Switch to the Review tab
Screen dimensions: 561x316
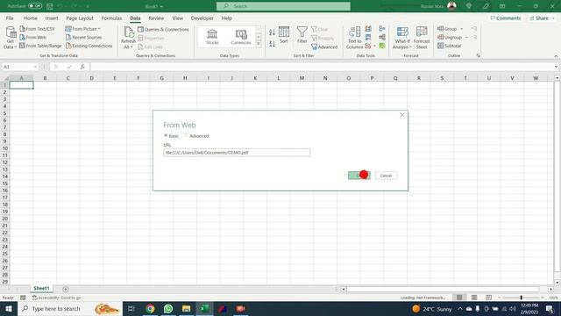point(156,18)
